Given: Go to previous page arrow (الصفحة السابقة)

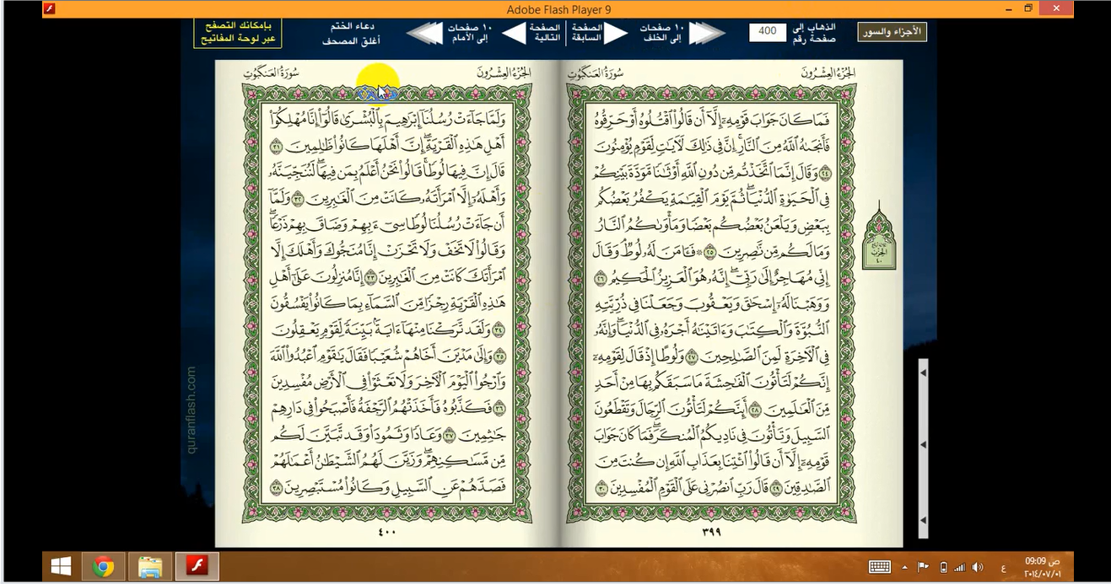Looking at the screenshot, I should pyautogui.click(x=616, y=33).
